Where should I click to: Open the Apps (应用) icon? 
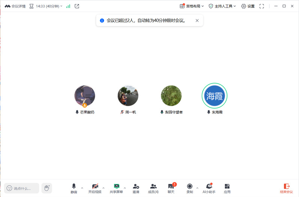click(227, 188)
